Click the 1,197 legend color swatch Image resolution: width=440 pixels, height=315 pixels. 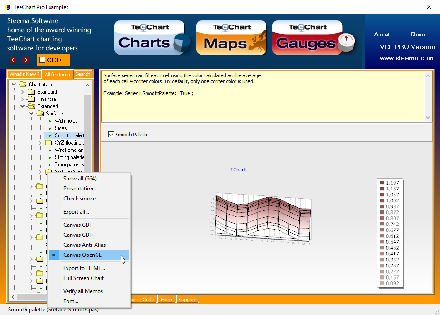tap(382, 183)
